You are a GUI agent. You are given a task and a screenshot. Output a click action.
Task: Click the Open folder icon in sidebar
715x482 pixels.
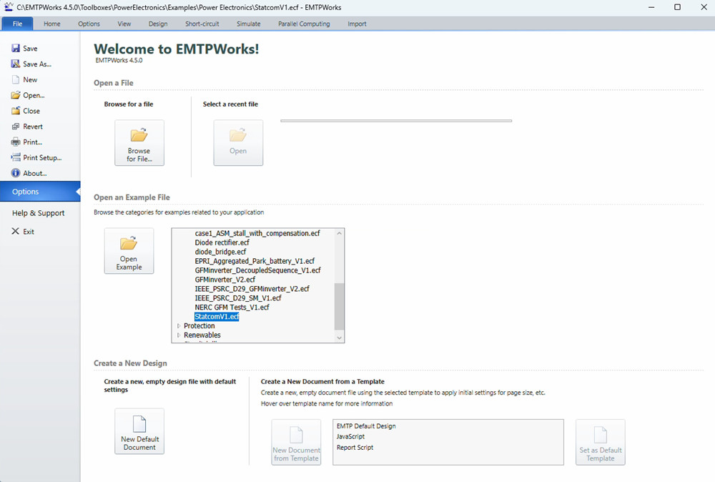coord(16,95)
